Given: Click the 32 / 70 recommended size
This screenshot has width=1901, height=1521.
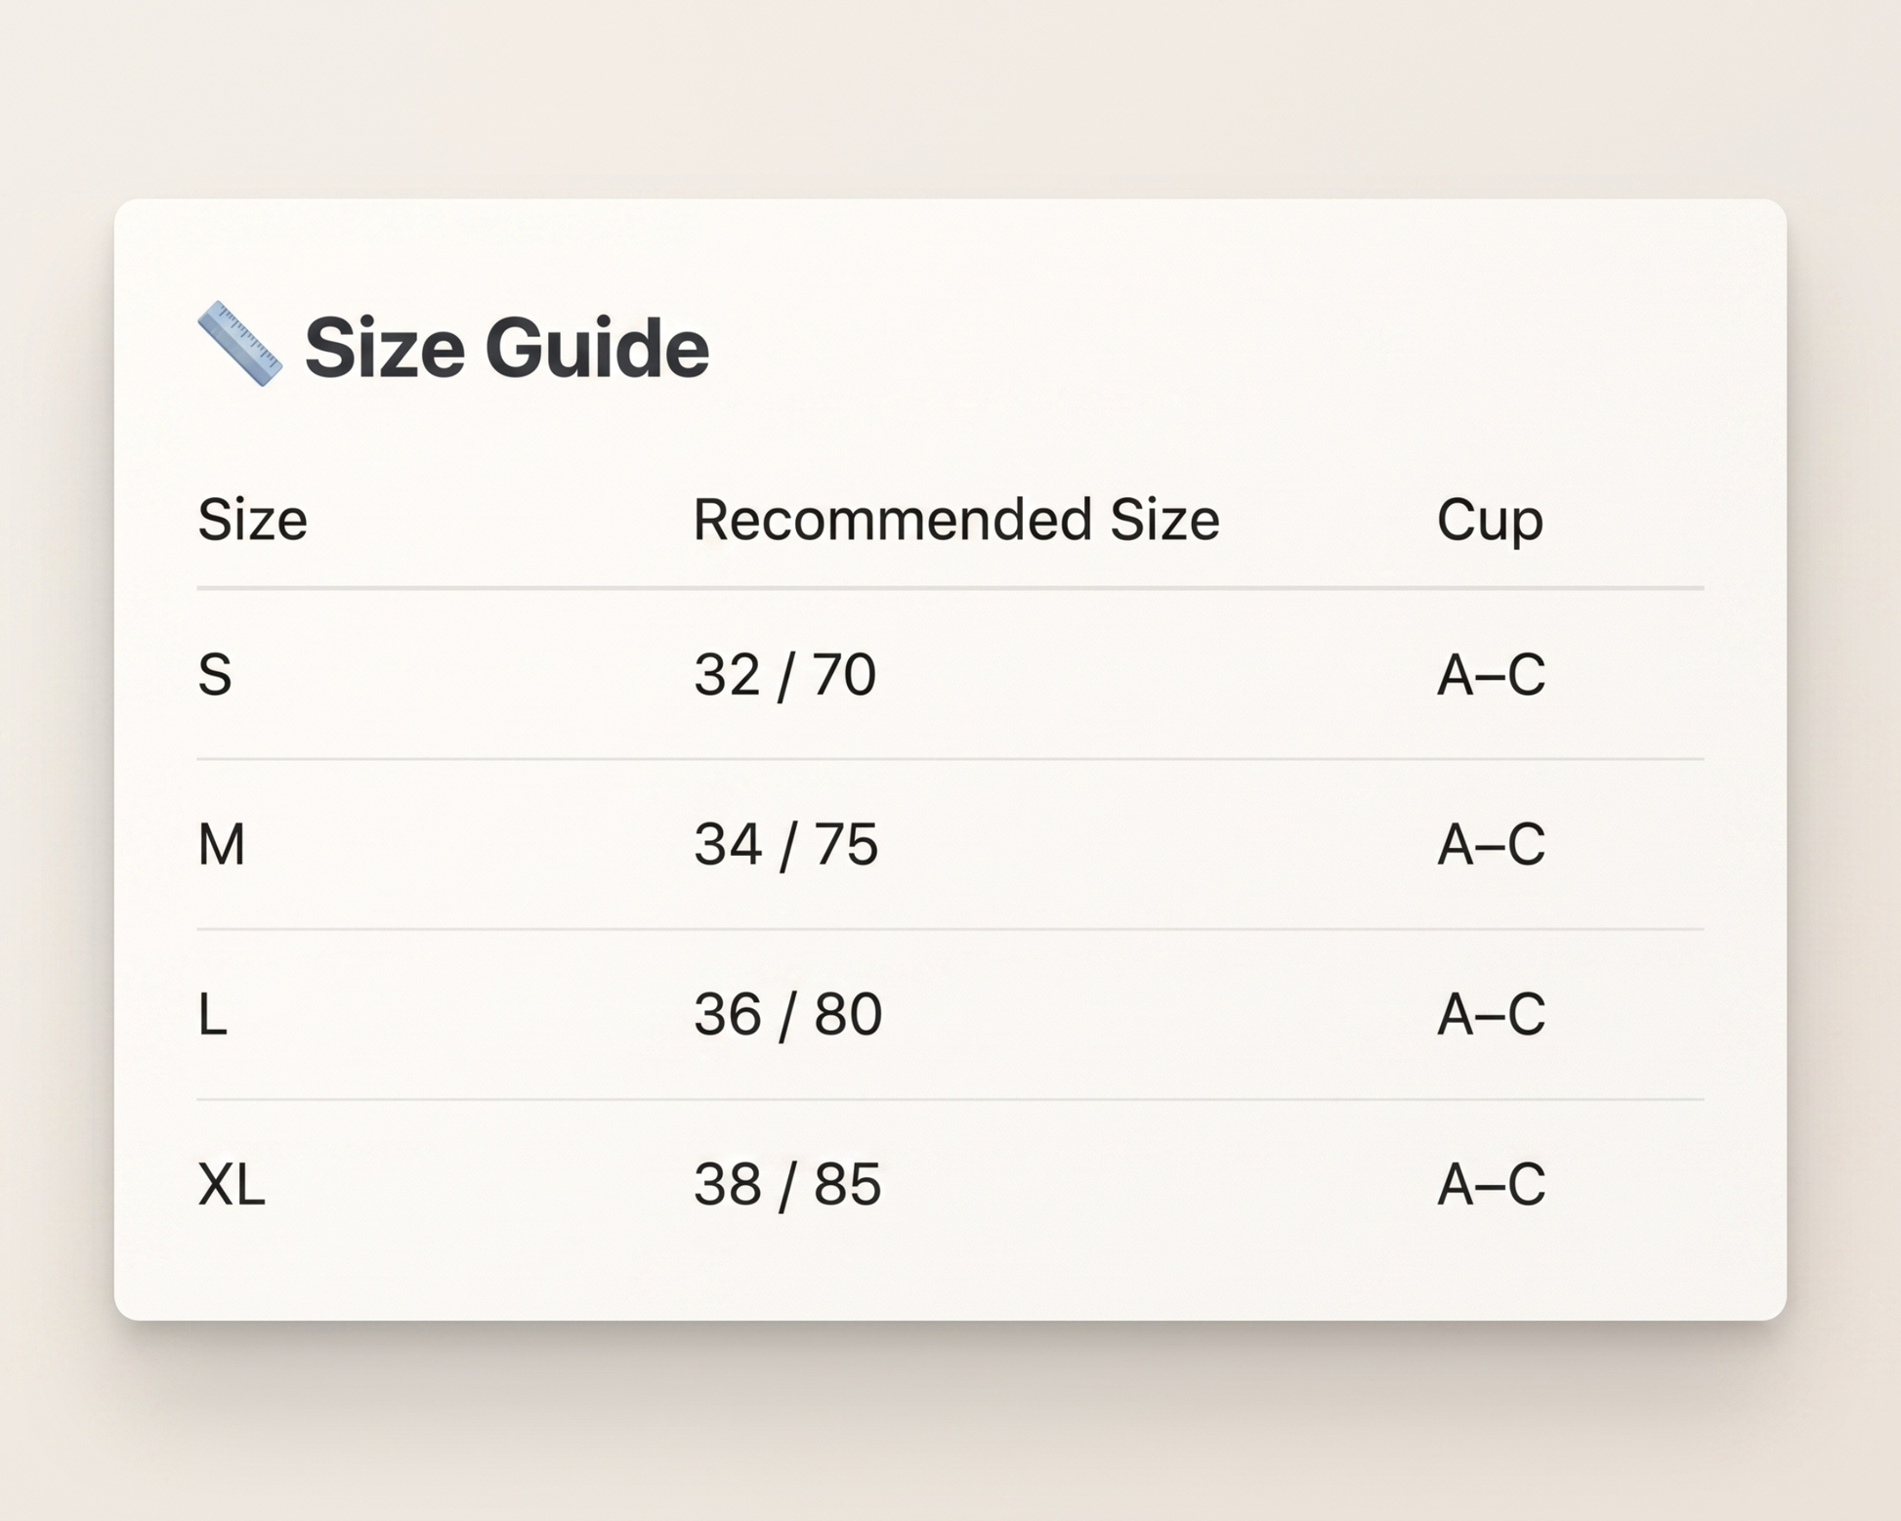Looking at the screenshot, I should (x=784, y=676).
